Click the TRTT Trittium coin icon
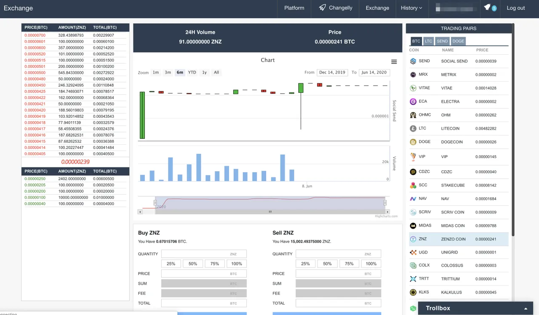The height and width of the screenshot is (315, 539). pos(413,279)
